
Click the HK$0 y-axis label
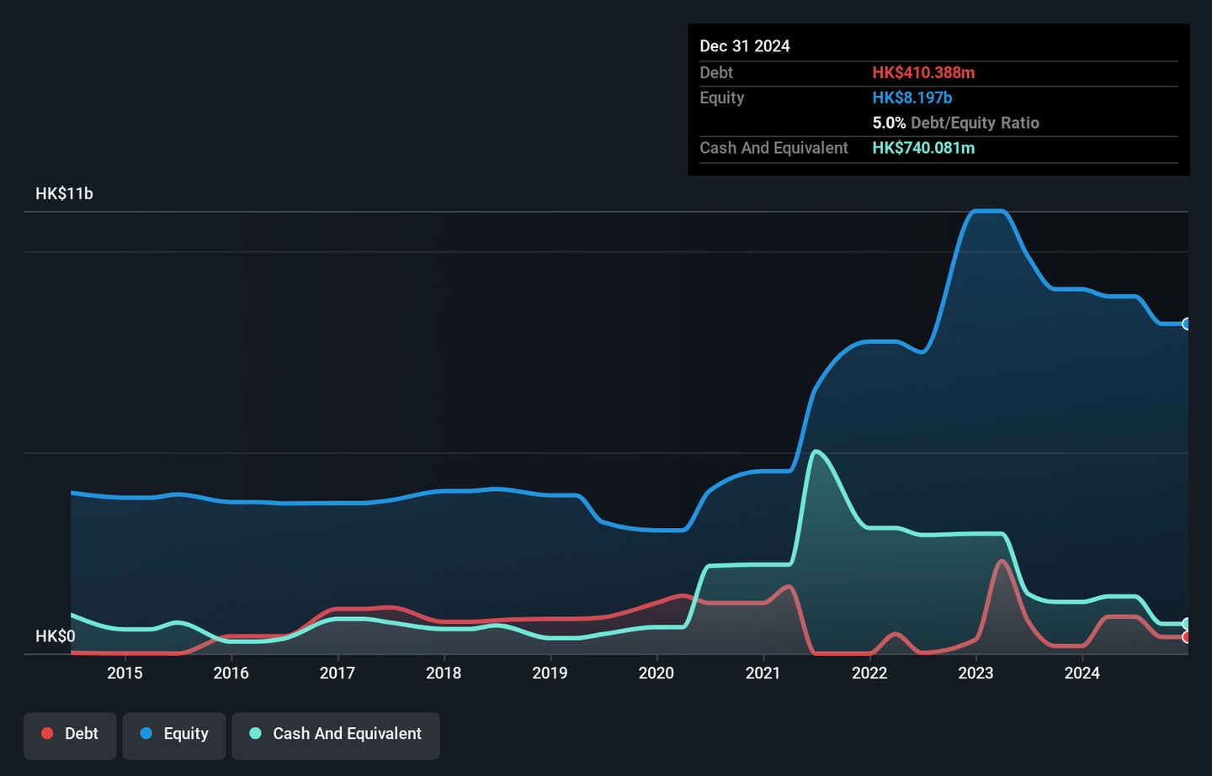pyautogui.click(x=55, y=636)
